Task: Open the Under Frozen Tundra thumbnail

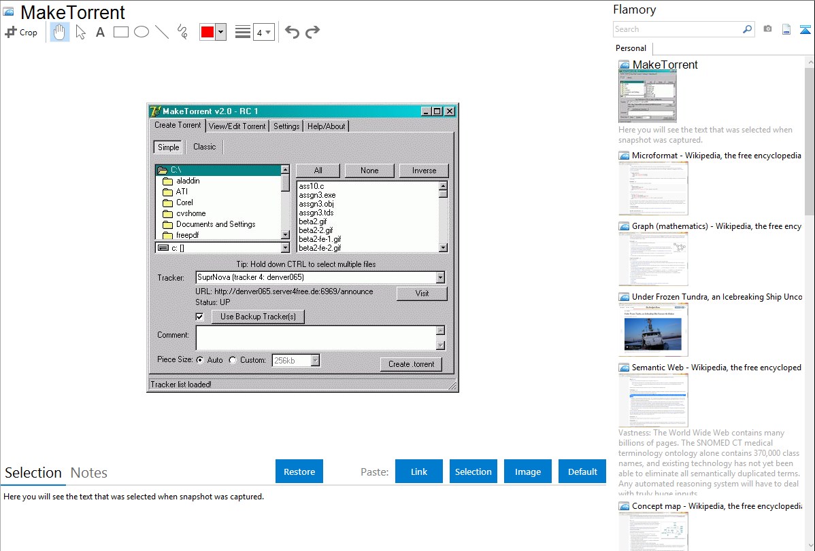Action: tap(653, 330)
